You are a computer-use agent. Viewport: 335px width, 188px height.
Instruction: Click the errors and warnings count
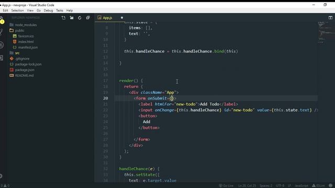click(x=5, y=186)
